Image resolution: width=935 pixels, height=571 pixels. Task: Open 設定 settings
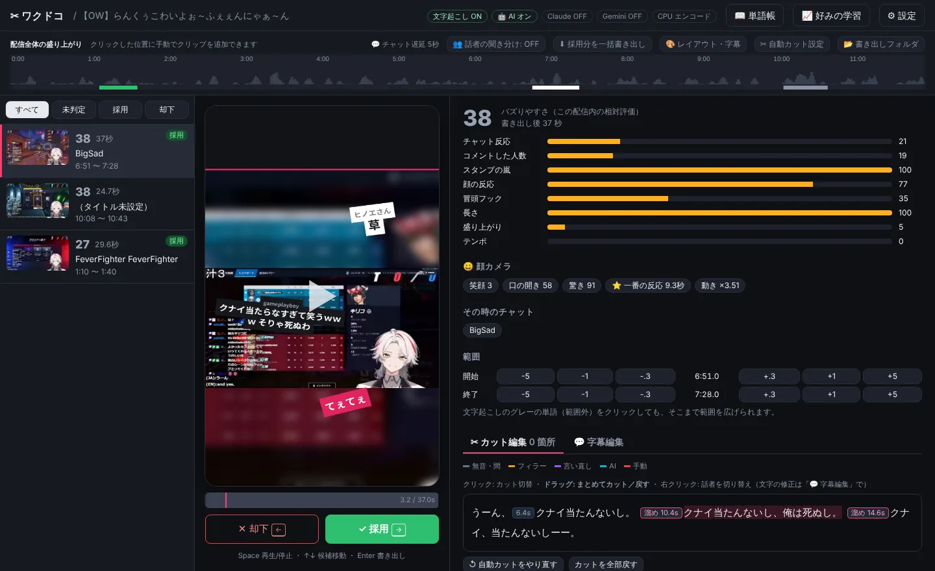coord(901,16)
